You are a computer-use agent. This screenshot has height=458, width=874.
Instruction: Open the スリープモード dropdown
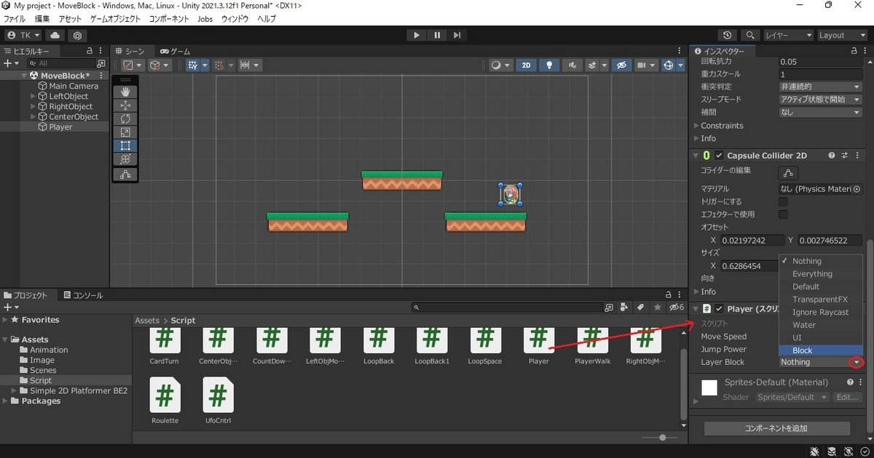tap(821, 100)
